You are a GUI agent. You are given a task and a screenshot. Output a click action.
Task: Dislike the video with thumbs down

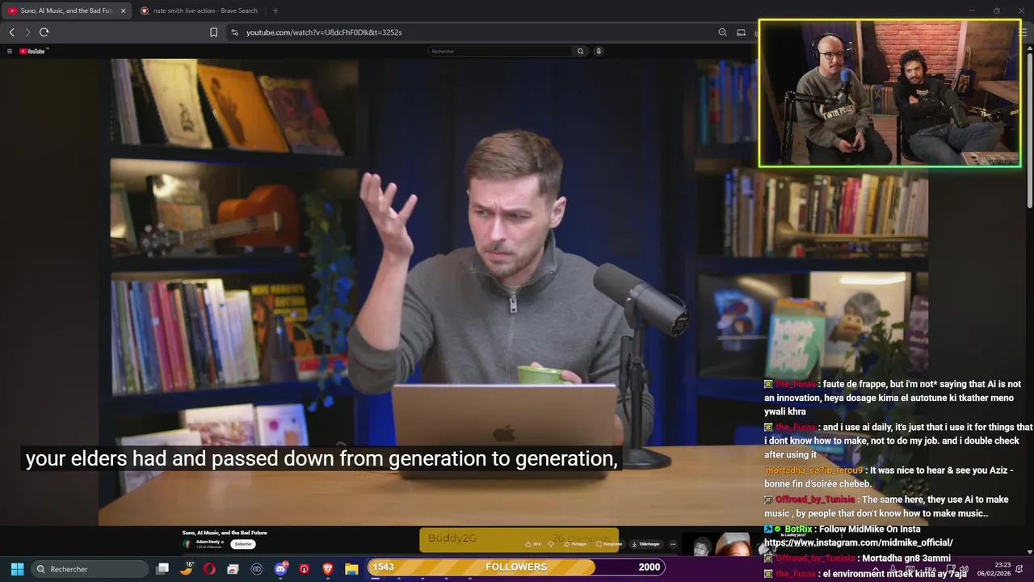(x=552, y=544)
